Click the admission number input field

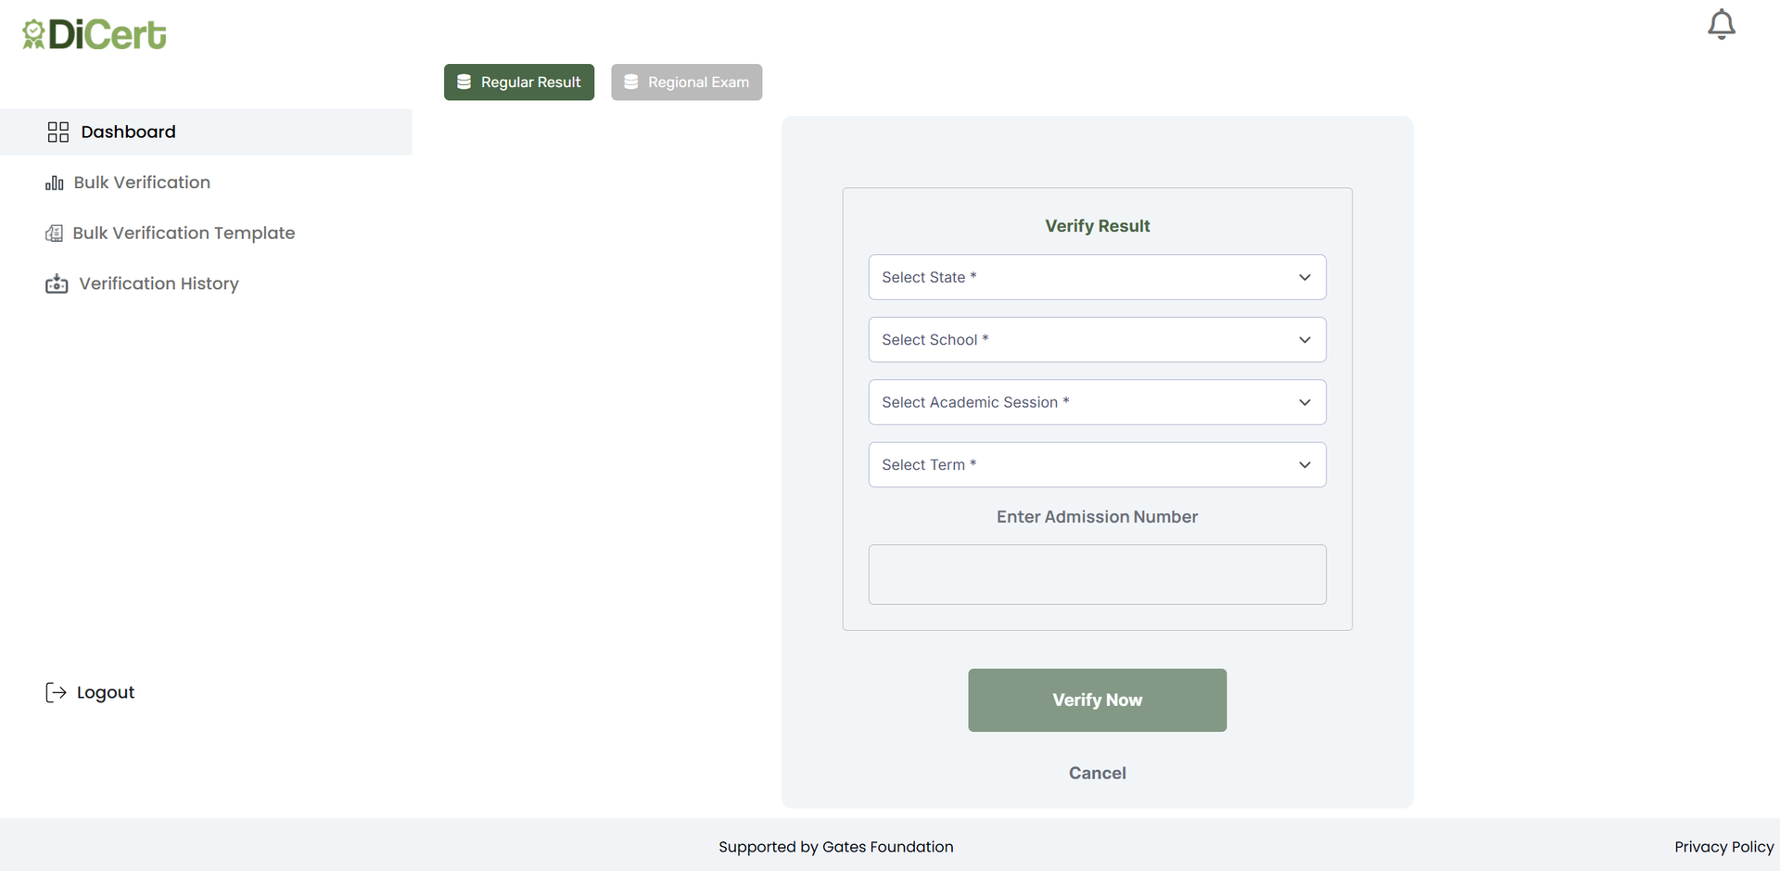tap(1097, 574)
